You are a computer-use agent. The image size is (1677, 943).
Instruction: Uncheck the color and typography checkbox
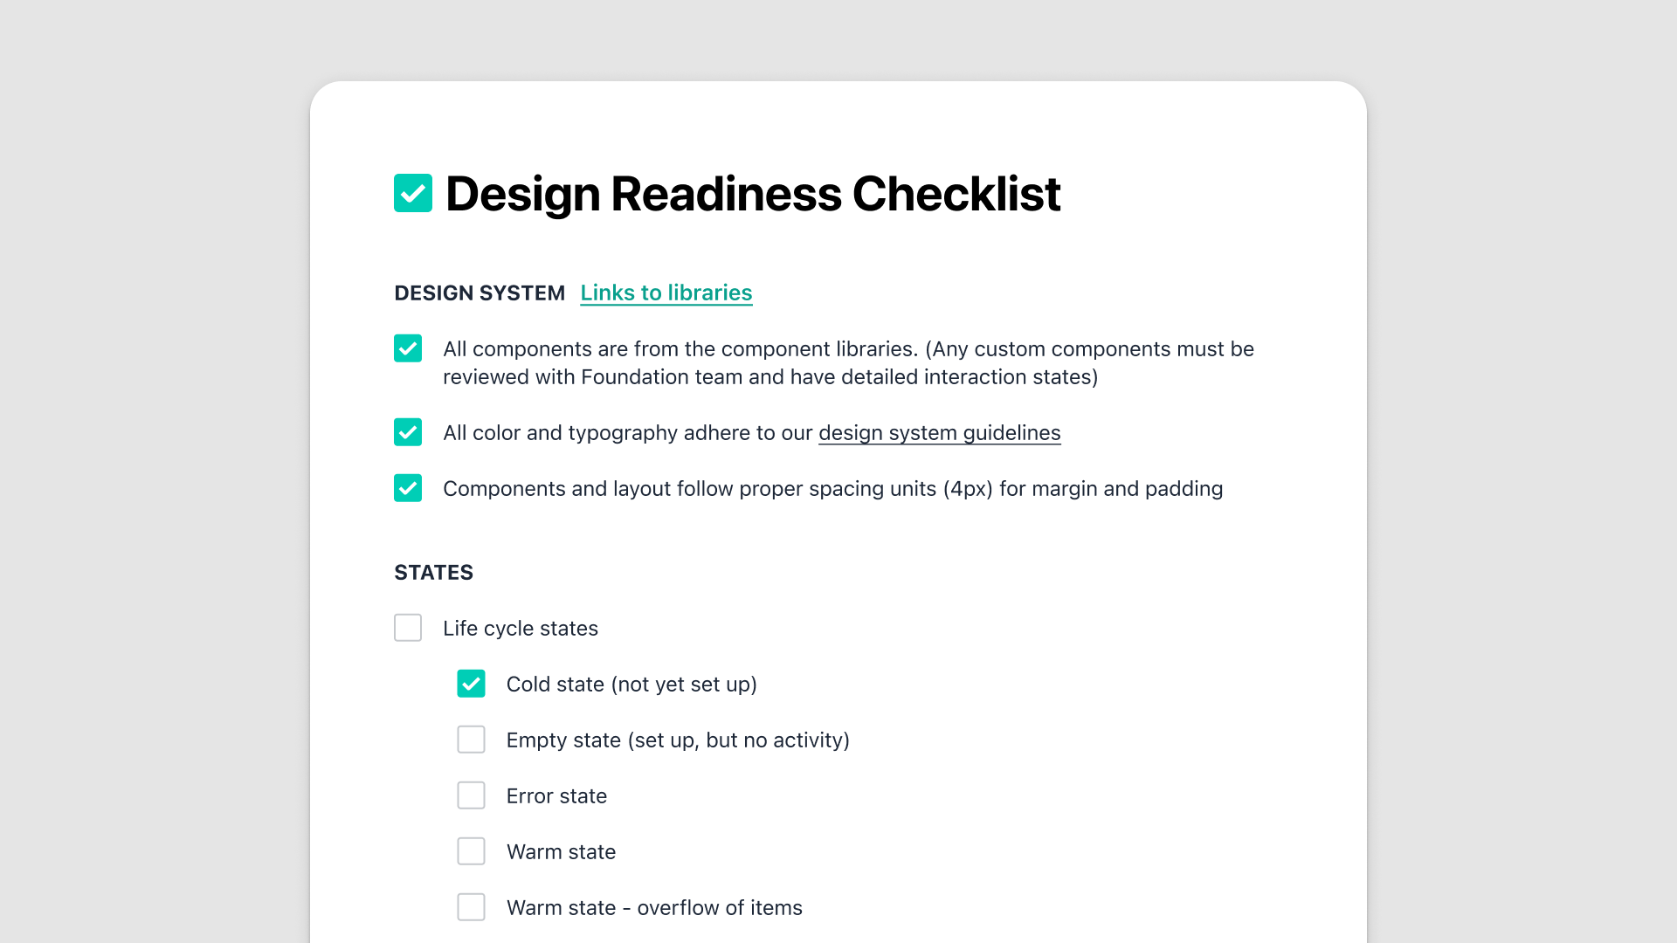pos(408,432)
